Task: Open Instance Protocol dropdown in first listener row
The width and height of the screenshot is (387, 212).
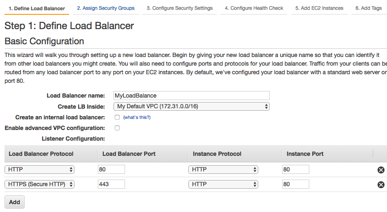Action: pyautogui.click(x=223, y=169)
